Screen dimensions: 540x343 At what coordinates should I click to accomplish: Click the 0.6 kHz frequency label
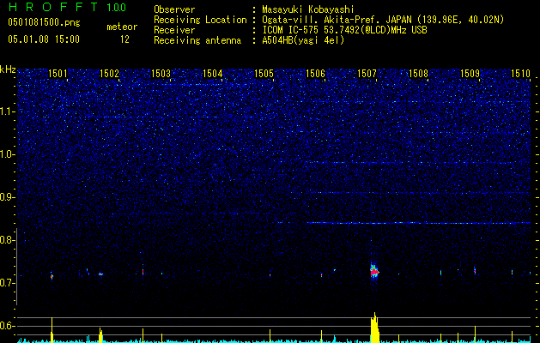click(8, 326)
